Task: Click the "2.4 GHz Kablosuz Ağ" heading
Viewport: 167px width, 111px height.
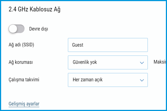Action: tap(35, 10)
